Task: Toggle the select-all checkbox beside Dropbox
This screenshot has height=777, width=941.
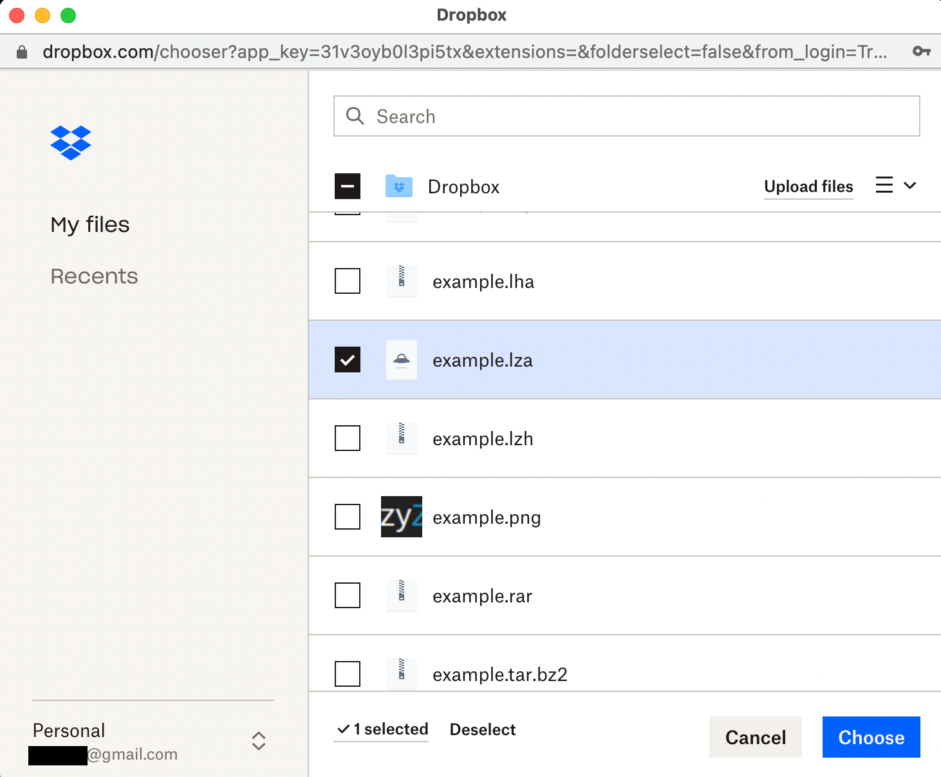Action: coord(348,186)
